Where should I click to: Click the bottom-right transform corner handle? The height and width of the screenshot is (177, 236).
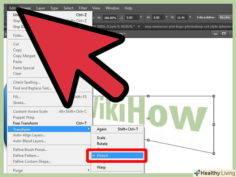point(214,153)
